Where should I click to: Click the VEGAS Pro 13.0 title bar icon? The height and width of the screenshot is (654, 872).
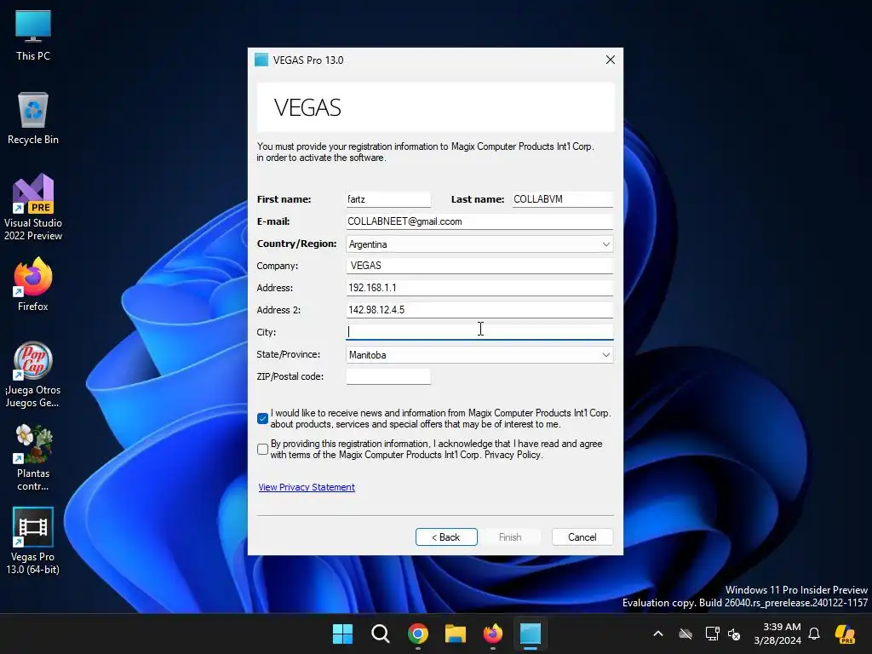click(261, 60)
